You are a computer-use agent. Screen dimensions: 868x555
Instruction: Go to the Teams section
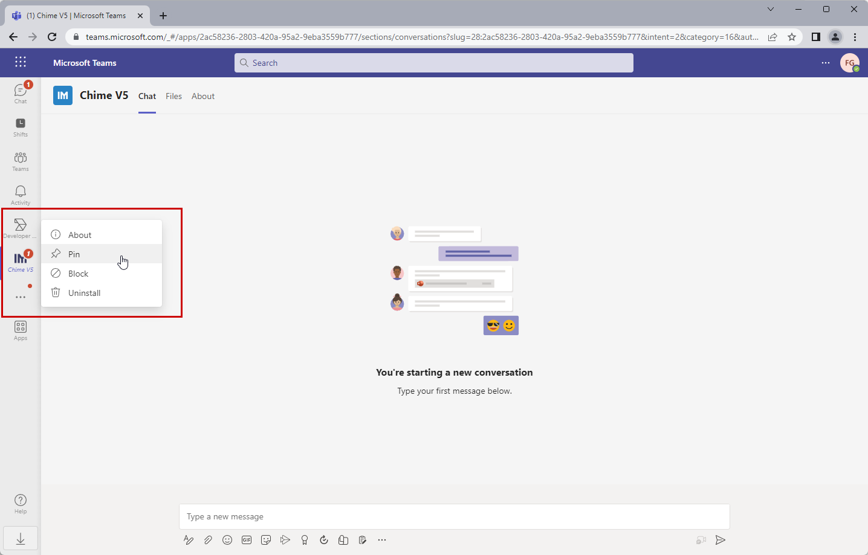click(21, 161)
